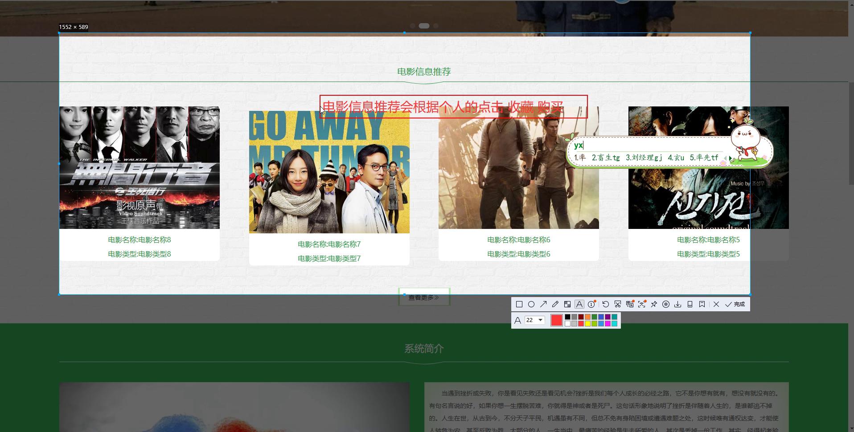Run text recognition on the screenshot
The image size is (854, 432).
[642, 304]
